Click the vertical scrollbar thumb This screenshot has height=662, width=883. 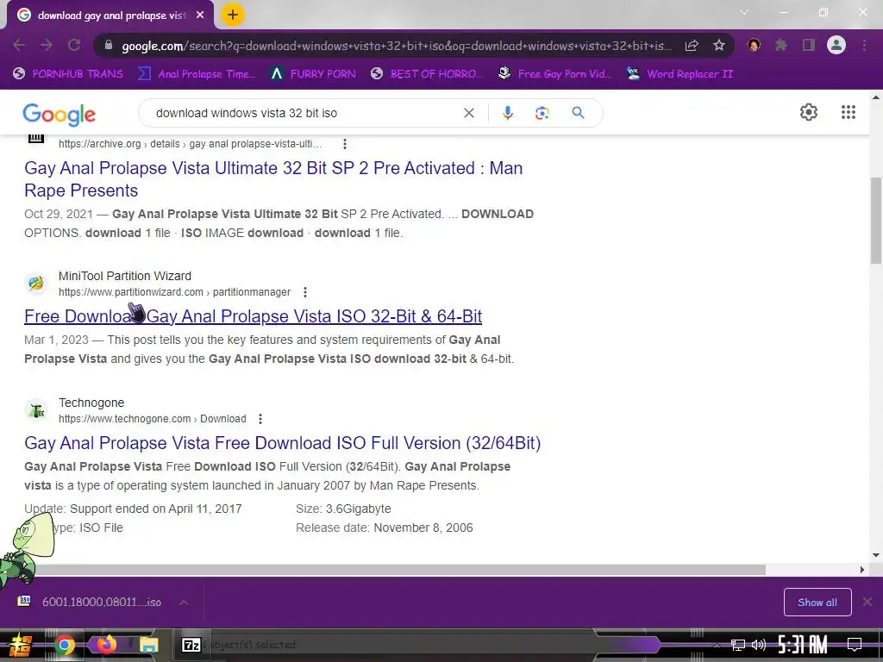(876, 221)
